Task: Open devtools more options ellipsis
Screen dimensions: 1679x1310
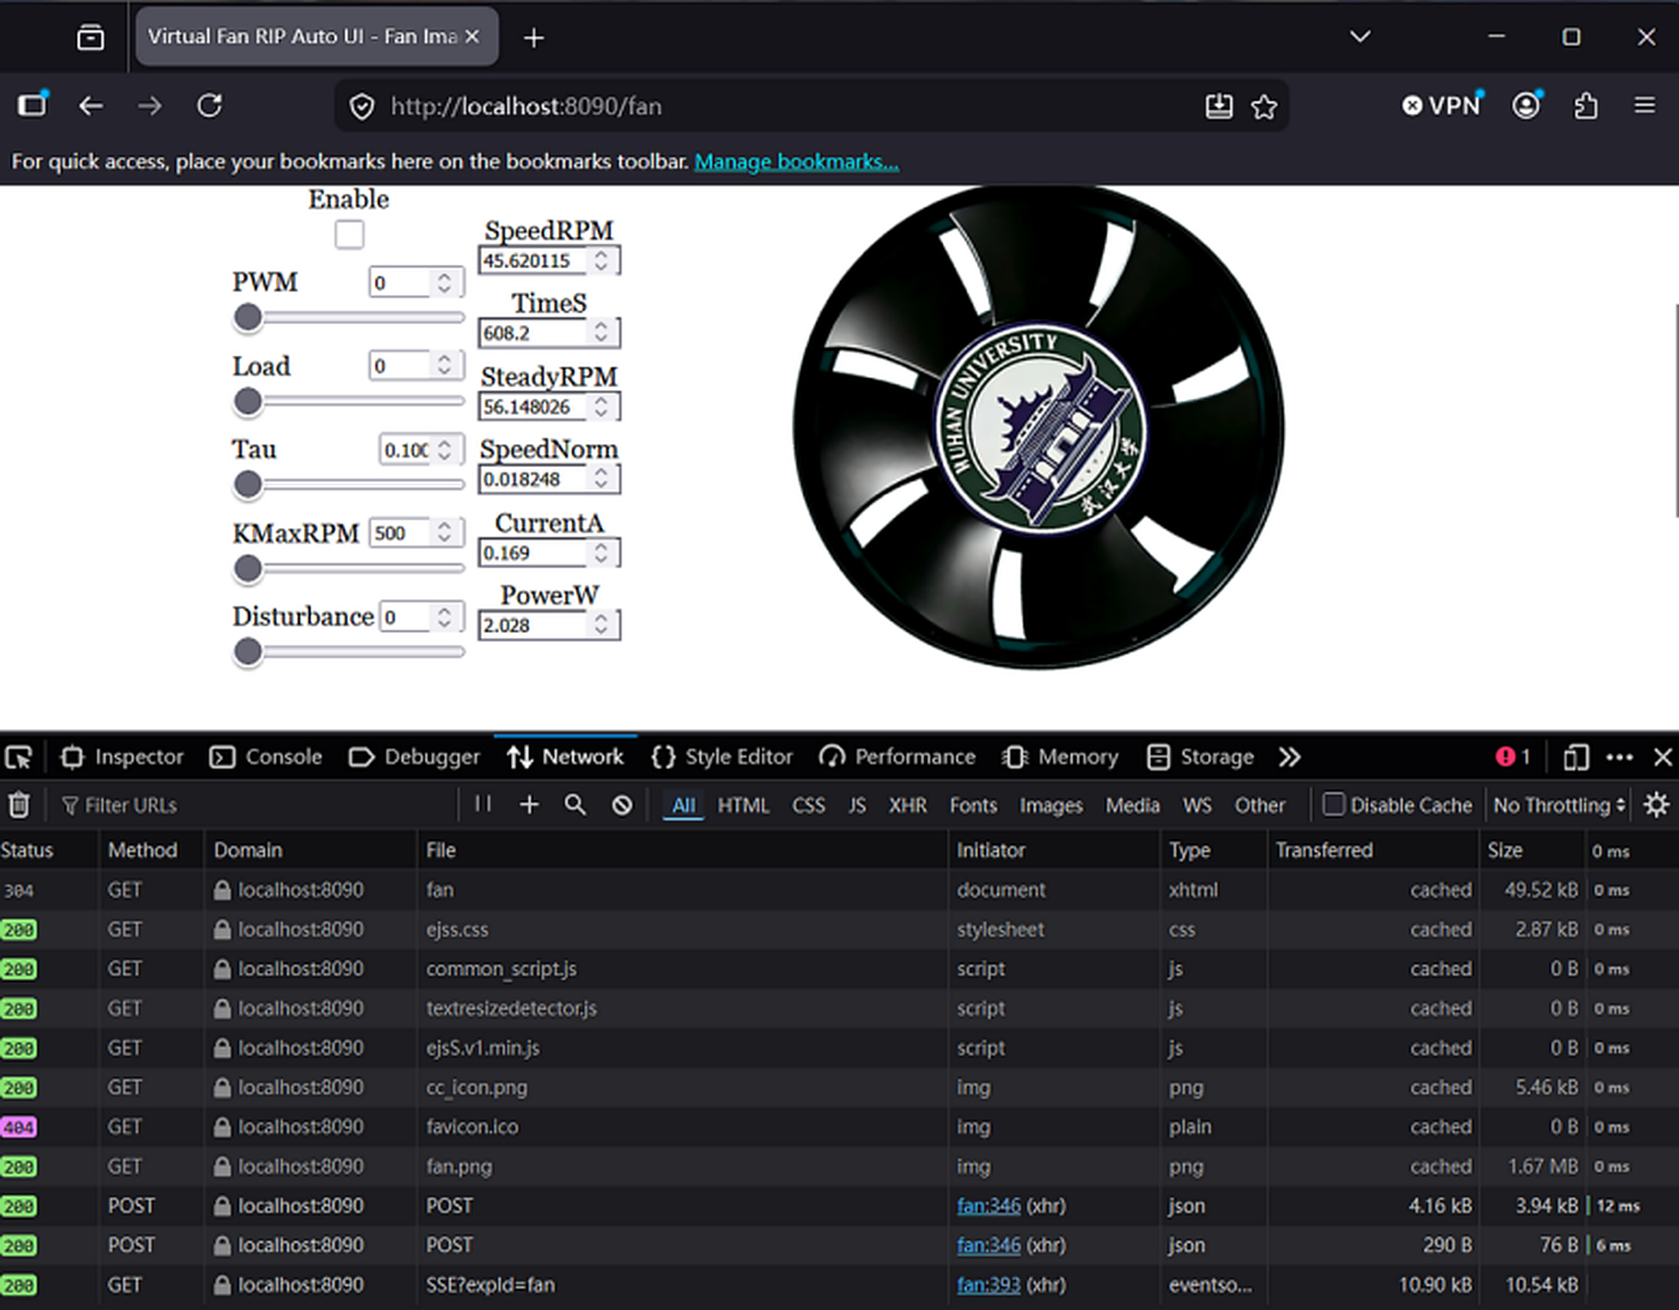Action: (1619, 758)
